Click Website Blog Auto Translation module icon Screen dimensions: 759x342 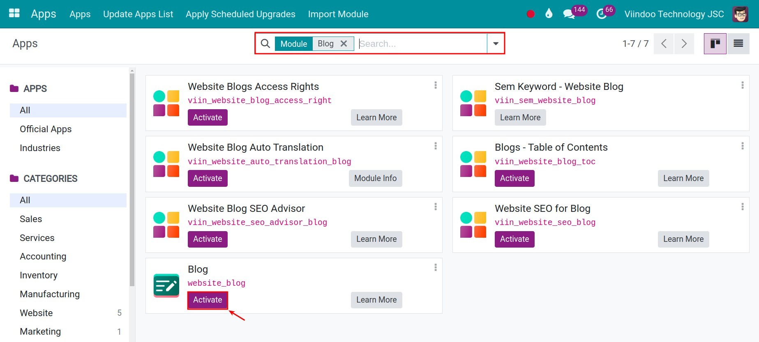[x=166, y=164]
